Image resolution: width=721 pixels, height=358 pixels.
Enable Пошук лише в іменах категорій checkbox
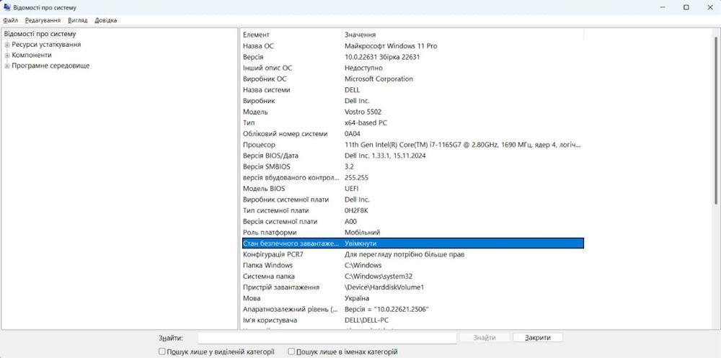291,352
